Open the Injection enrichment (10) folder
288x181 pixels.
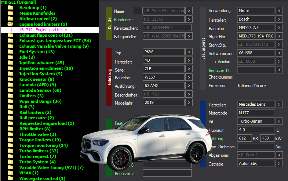click(x=46, y=68)
